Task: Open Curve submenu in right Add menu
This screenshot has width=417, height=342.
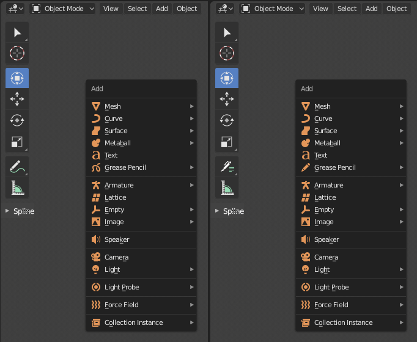Action: tap(351, 118)
